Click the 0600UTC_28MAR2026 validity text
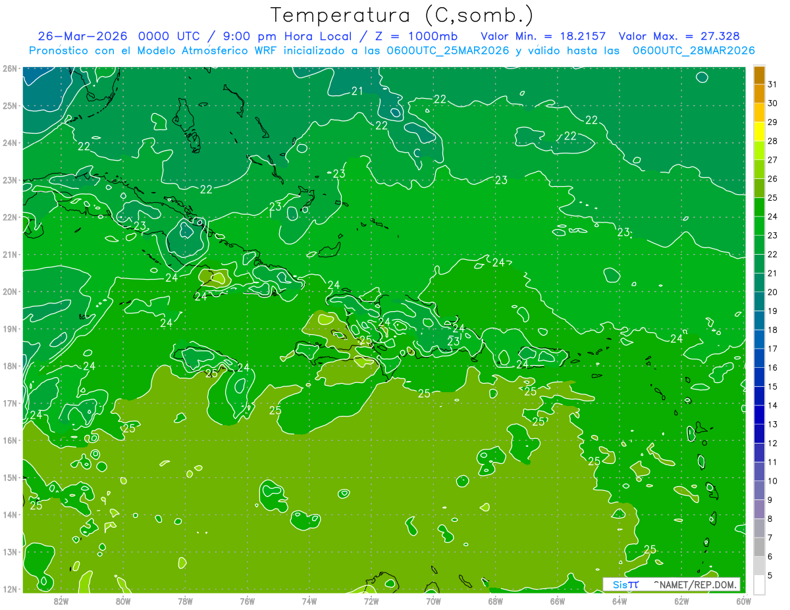 click(693, 51)
